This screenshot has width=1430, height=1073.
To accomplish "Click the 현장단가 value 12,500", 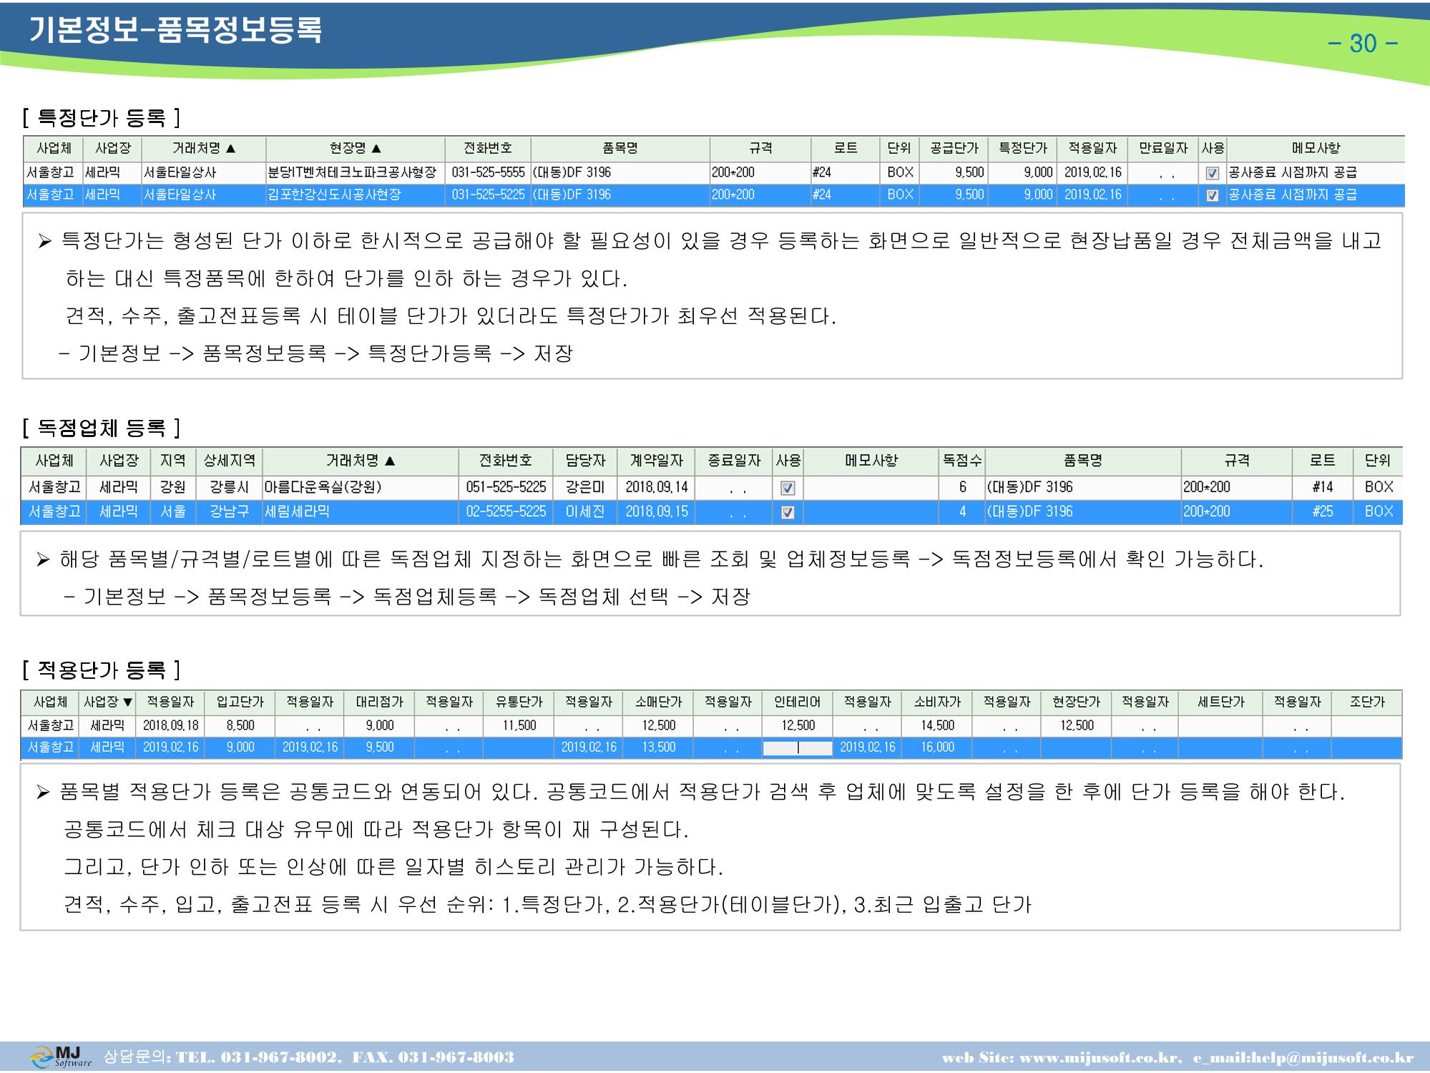I will pos(1077,725).
